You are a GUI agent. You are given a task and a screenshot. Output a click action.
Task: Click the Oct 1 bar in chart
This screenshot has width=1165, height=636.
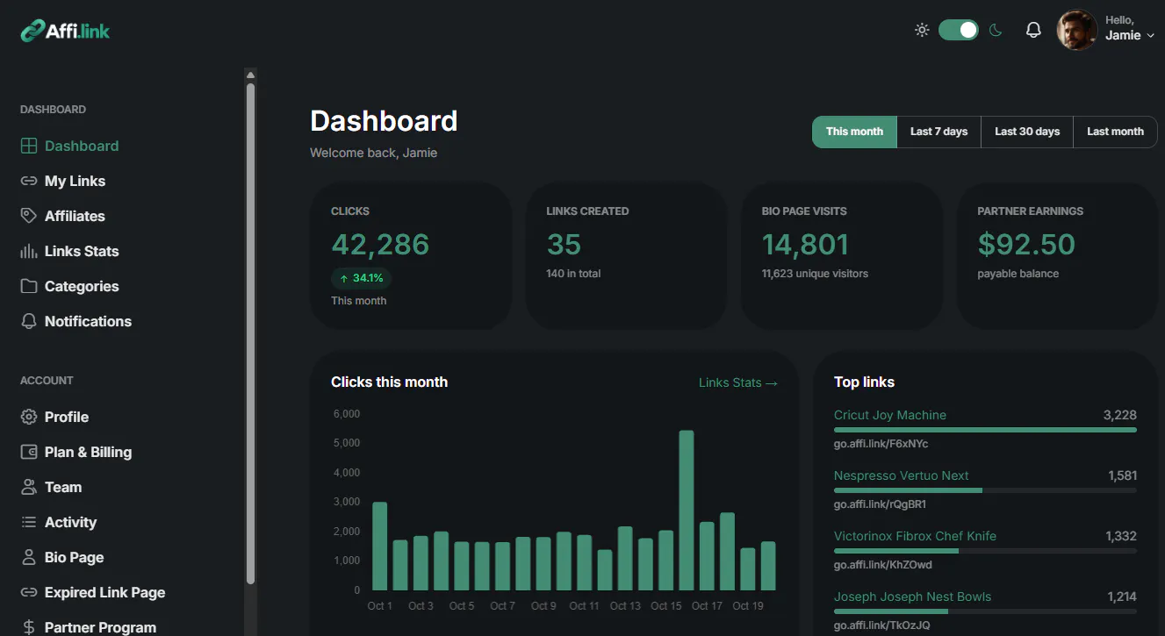coord(379,547)
